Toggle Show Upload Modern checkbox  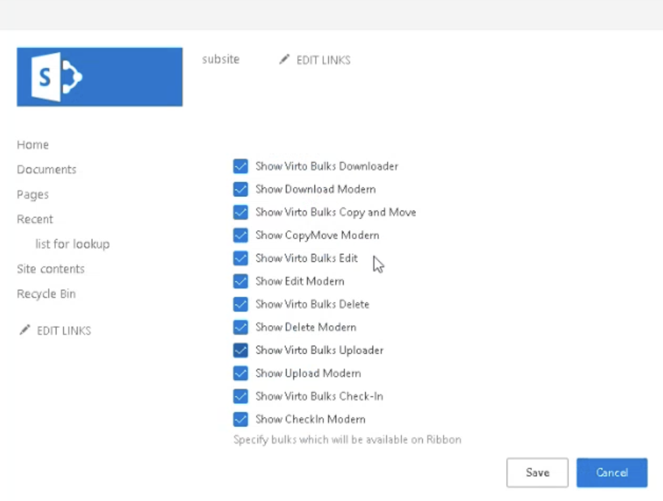click(x=241, y=374)
